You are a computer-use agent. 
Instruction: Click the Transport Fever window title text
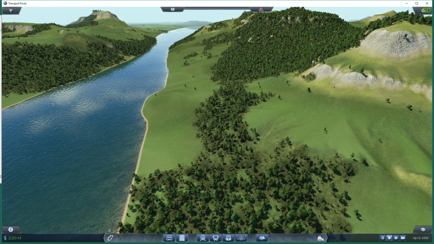pos(18,3)
